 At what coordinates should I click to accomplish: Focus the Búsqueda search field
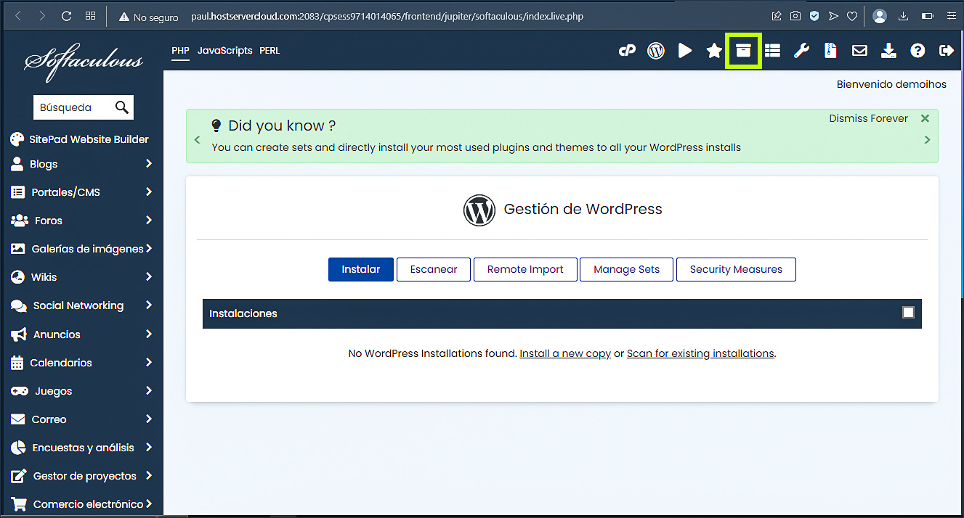tap(73, 107)
